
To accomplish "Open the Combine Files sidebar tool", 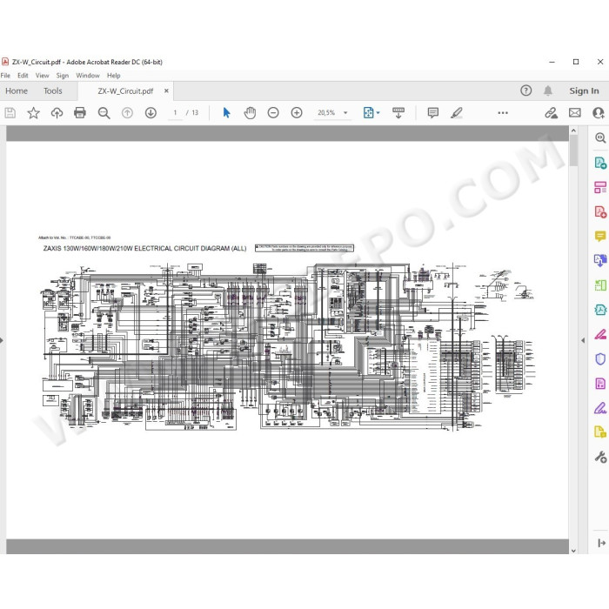I will pyautogui.click(x=600, y=260).
